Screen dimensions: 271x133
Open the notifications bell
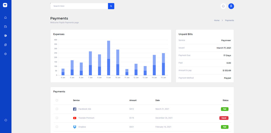coord(223,6)
